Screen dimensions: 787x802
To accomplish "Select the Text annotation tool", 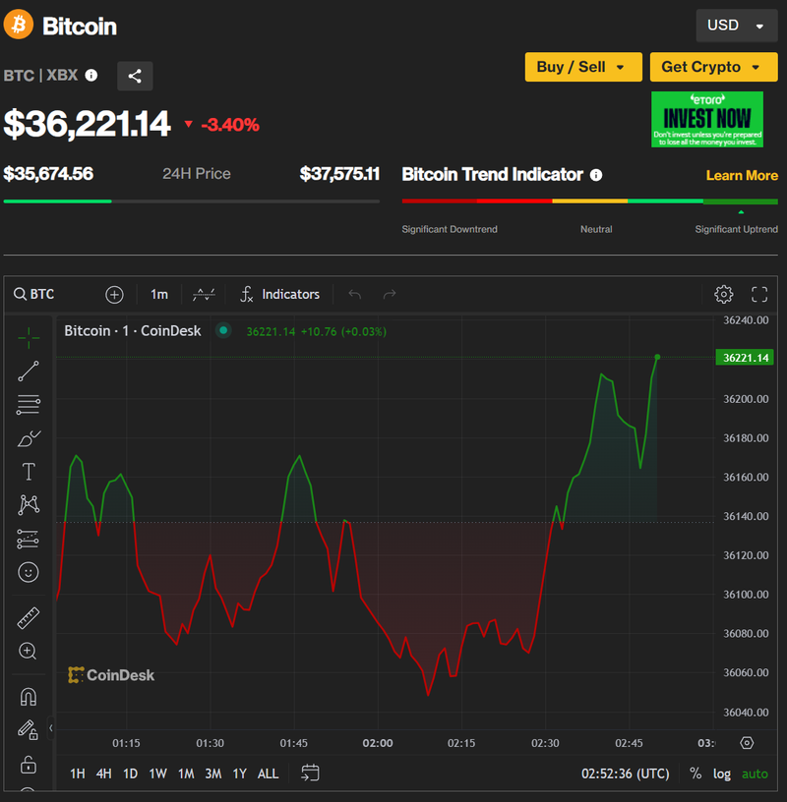I will coord(29,472).
